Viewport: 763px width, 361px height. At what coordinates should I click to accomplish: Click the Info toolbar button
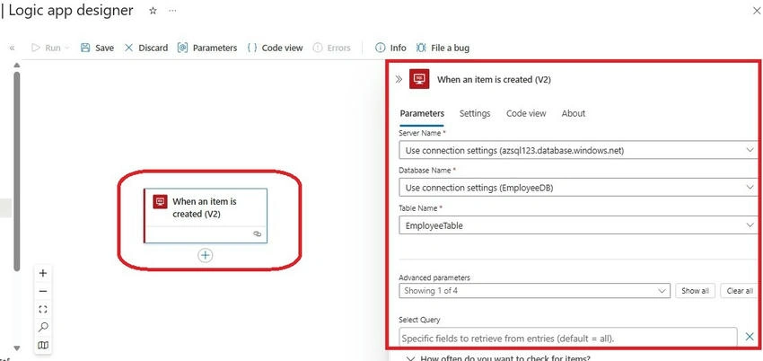(390, 48)
